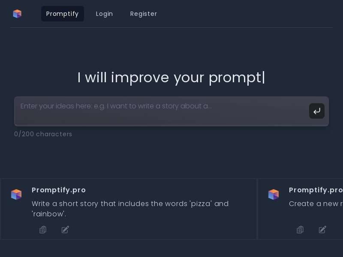This screenshot has width=343, height=257.
Task: Open the Register page
Action: tap(144, 14)
